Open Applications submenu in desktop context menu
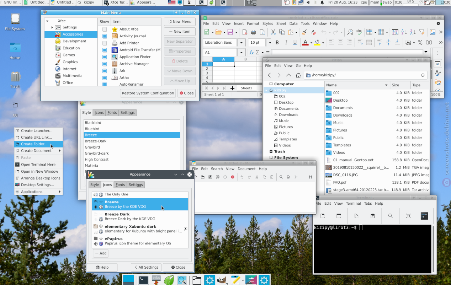Viewport: 451px width, 285px height. pyautogui.click(x=38, y=192)
